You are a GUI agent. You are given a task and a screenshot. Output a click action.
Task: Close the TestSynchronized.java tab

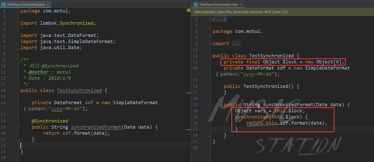click(48, 5)
